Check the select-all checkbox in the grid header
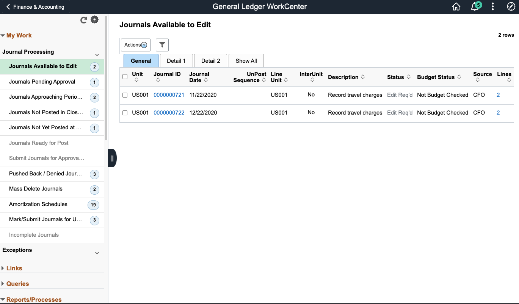This screenshot has height=304, width=519. pyautogui.click(x=125, y=76)
